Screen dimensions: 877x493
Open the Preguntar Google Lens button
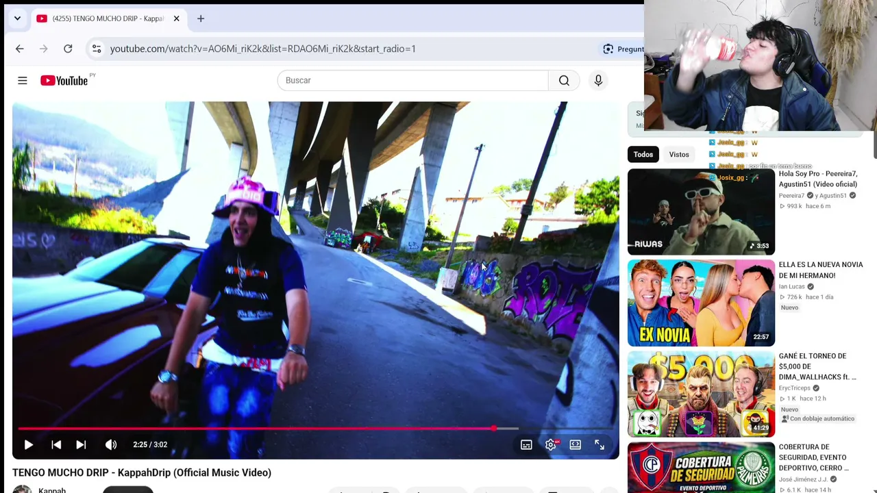[622, 49]
